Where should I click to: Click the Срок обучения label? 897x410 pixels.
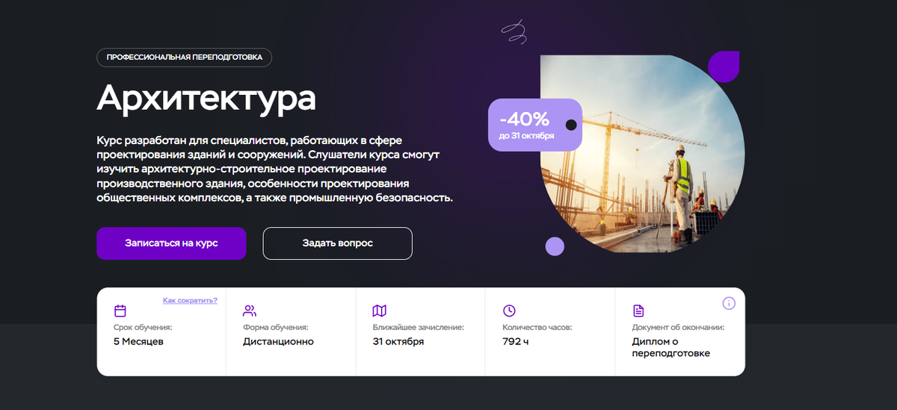(x=143, y=327)
